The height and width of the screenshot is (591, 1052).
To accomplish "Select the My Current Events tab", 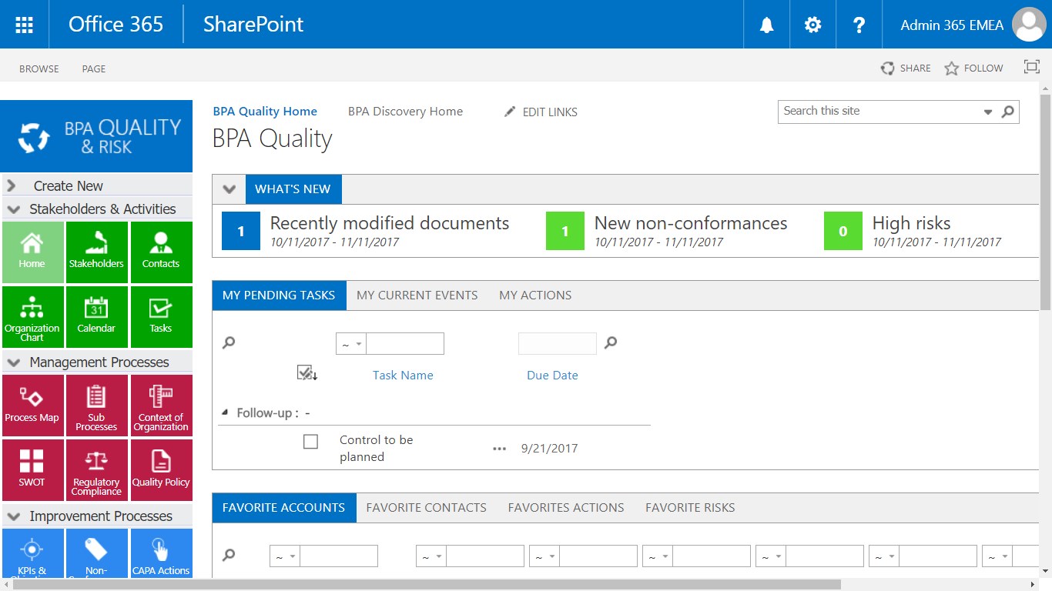I will tap(417, 295).
